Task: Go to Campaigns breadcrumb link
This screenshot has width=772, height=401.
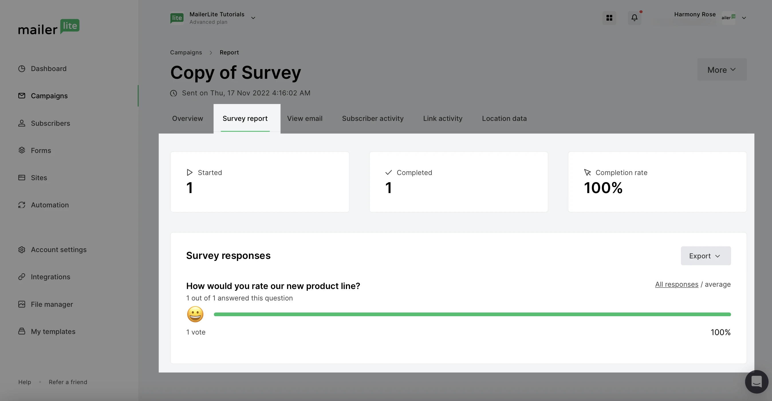Action: tap(186, 52)
